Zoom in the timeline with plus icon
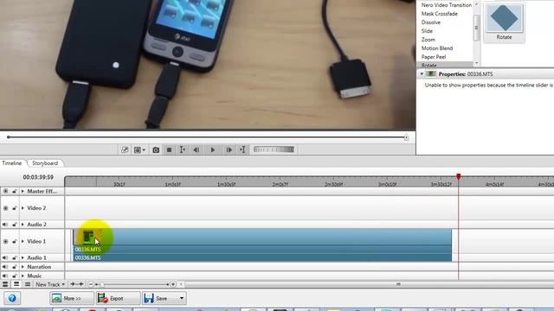This screenshot has width=554, height=311. pos(173,284)
